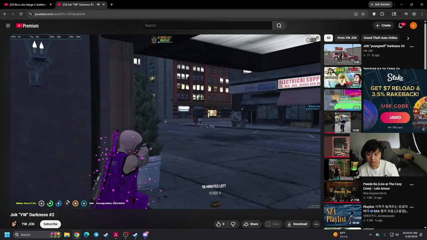Image resolution: width=427 pixels, height=240 pixels.
Task: View site information icon in address bar
Action: point(30,14)
